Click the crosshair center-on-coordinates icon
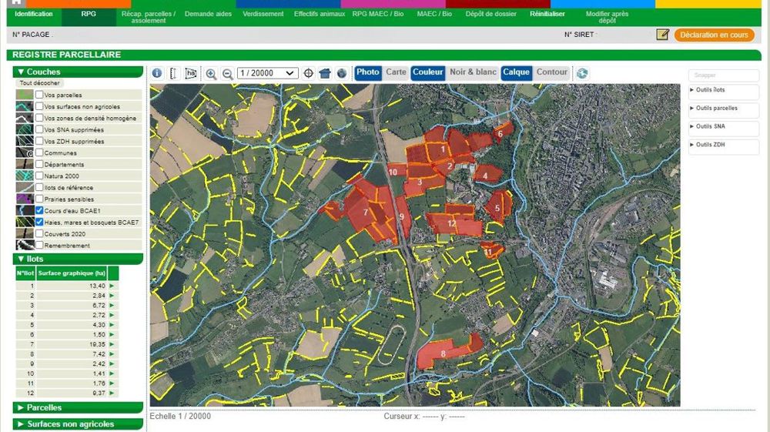Screen dimensions: 770x432 309,73
